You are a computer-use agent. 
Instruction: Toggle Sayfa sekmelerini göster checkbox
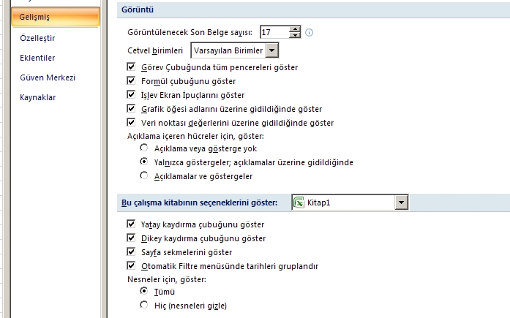pos(131,251)
